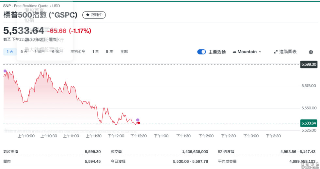Open chart settings gear icon
This screenshot has height=169, width=320.
tap(311, 52)
